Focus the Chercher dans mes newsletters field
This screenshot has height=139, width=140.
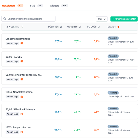coord(29,19)
